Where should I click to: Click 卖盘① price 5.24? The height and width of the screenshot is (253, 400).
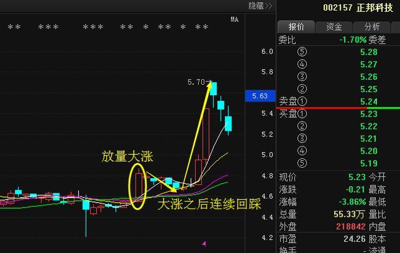(x=368, y=102)
